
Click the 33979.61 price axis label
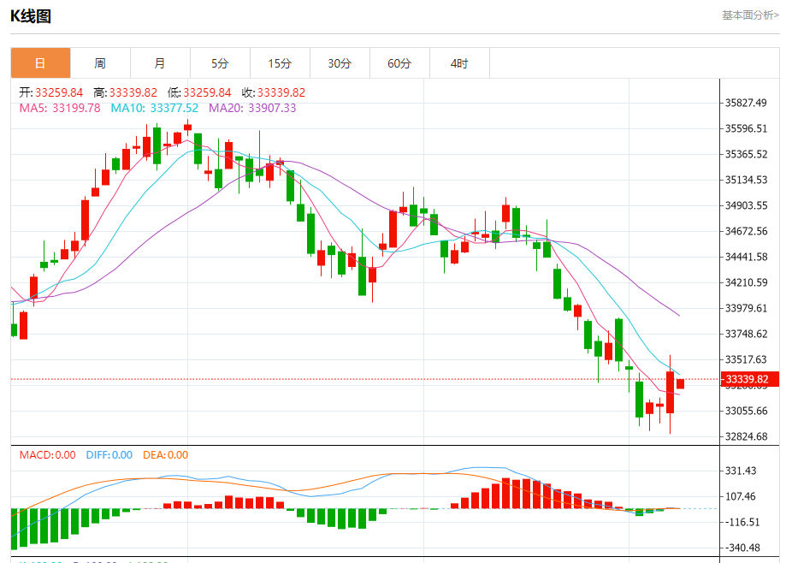tap(747, 308)
